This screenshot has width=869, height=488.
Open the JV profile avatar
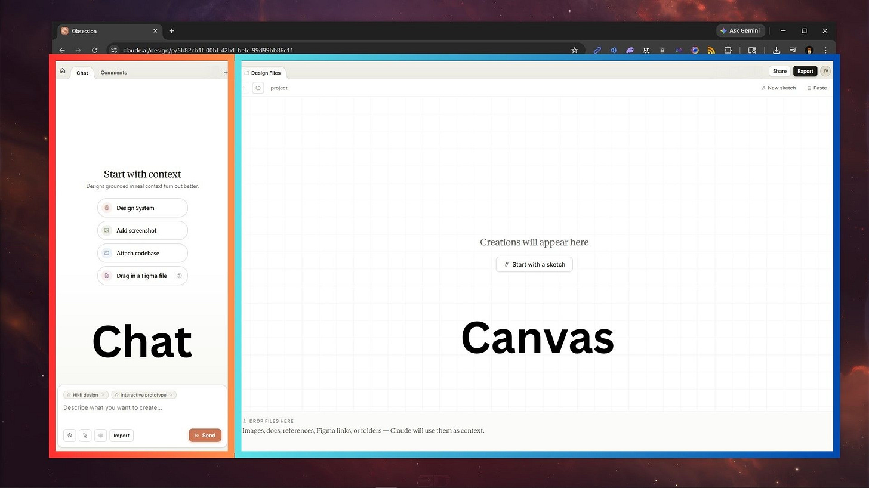[x=825, y=71]
